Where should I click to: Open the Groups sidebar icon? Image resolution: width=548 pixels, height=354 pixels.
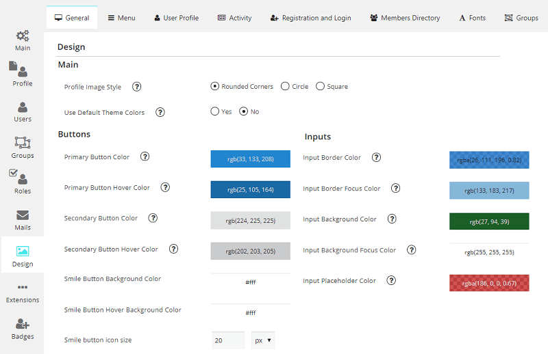point(23,148)
